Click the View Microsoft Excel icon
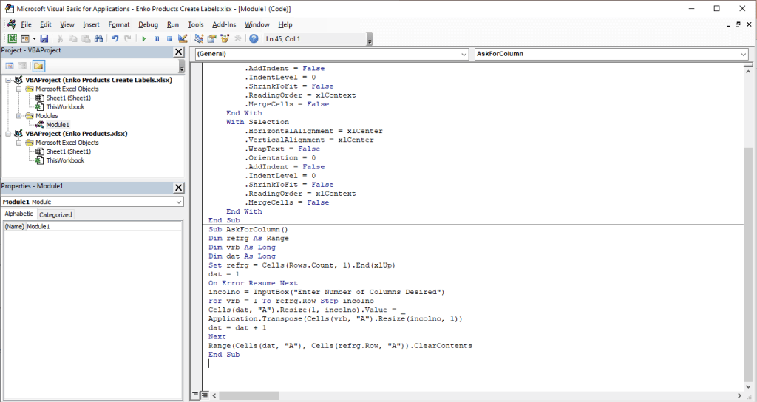Screen dimensions: 757x402 12,38
